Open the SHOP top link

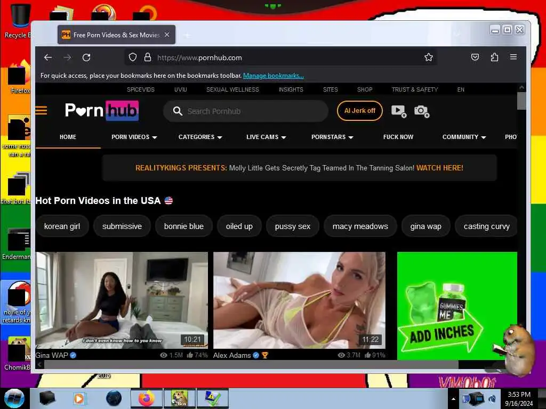tap(365, 89)
